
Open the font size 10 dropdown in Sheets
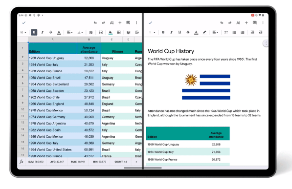(x=23, y=32)
